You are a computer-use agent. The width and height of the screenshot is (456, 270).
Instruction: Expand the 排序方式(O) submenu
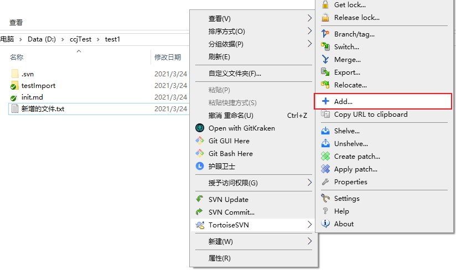pos(310,32)
